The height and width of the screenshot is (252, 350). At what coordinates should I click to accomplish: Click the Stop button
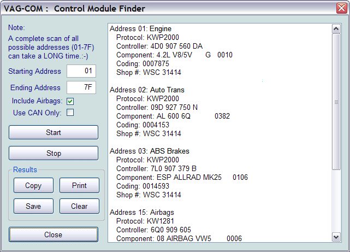54,153
